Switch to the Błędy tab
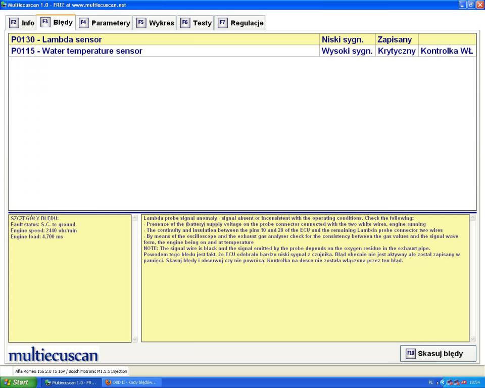The height and width of the screenshot is (388, 485). [56, 22]
